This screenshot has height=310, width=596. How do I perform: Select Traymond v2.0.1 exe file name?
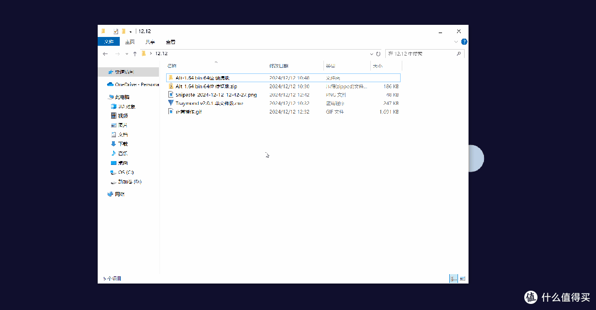tap(209, 103)
